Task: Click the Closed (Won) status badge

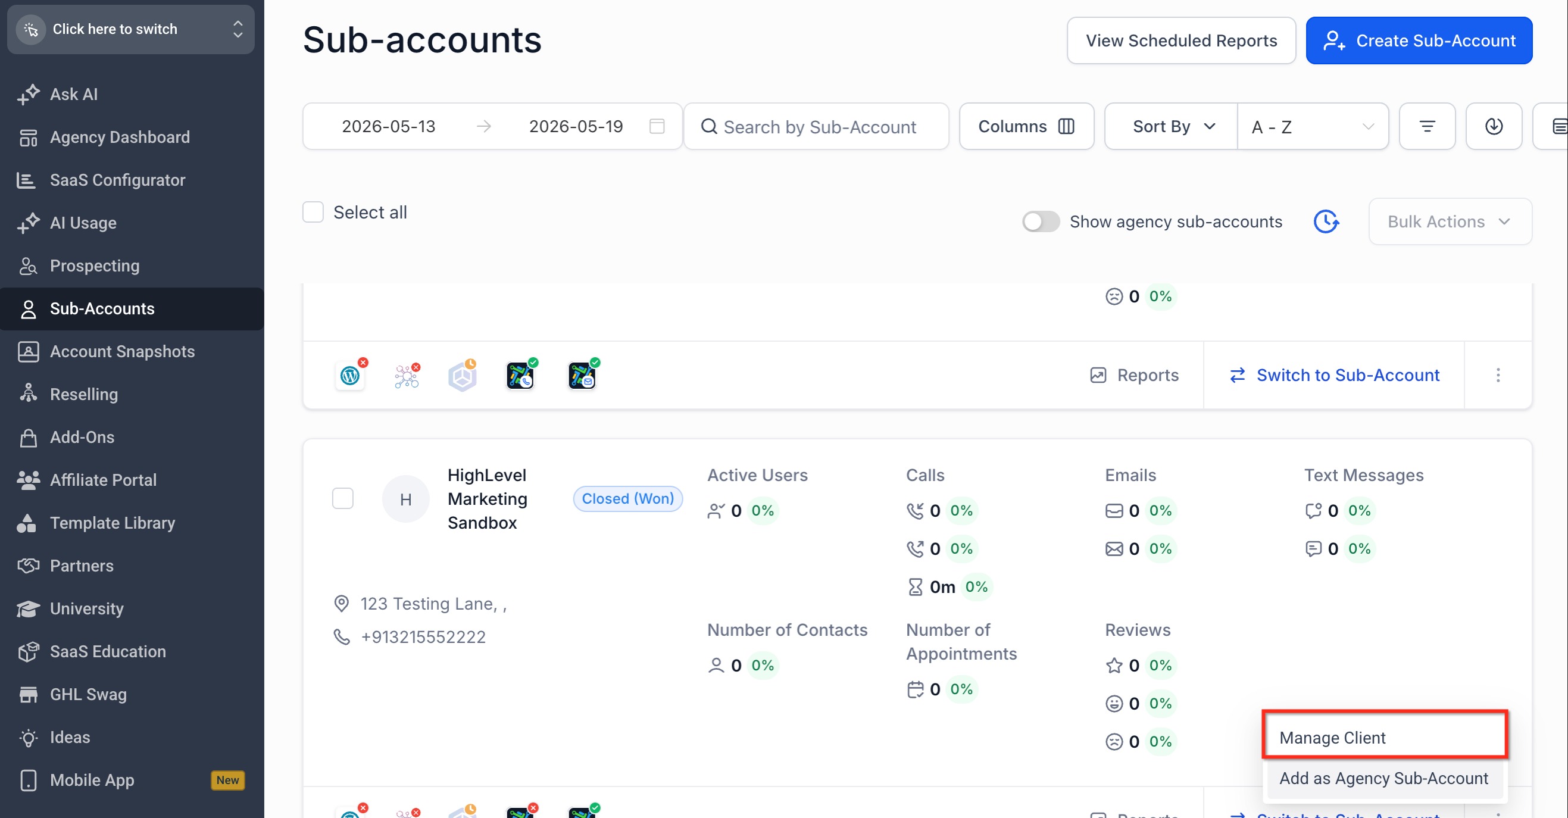Action: point(627,498)
